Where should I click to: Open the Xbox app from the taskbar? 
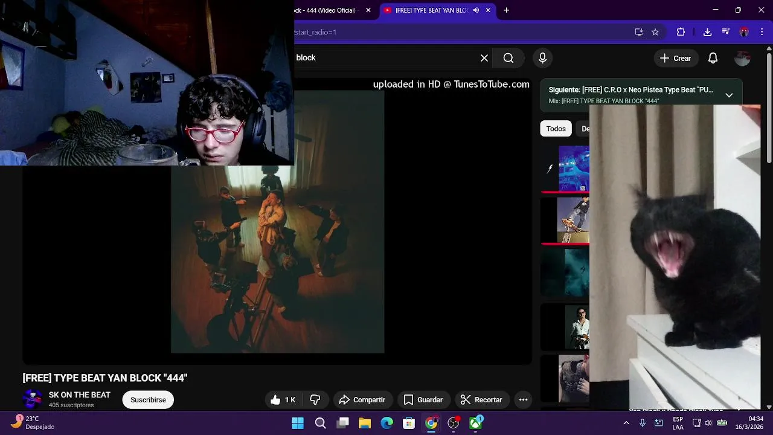[476, 423]
